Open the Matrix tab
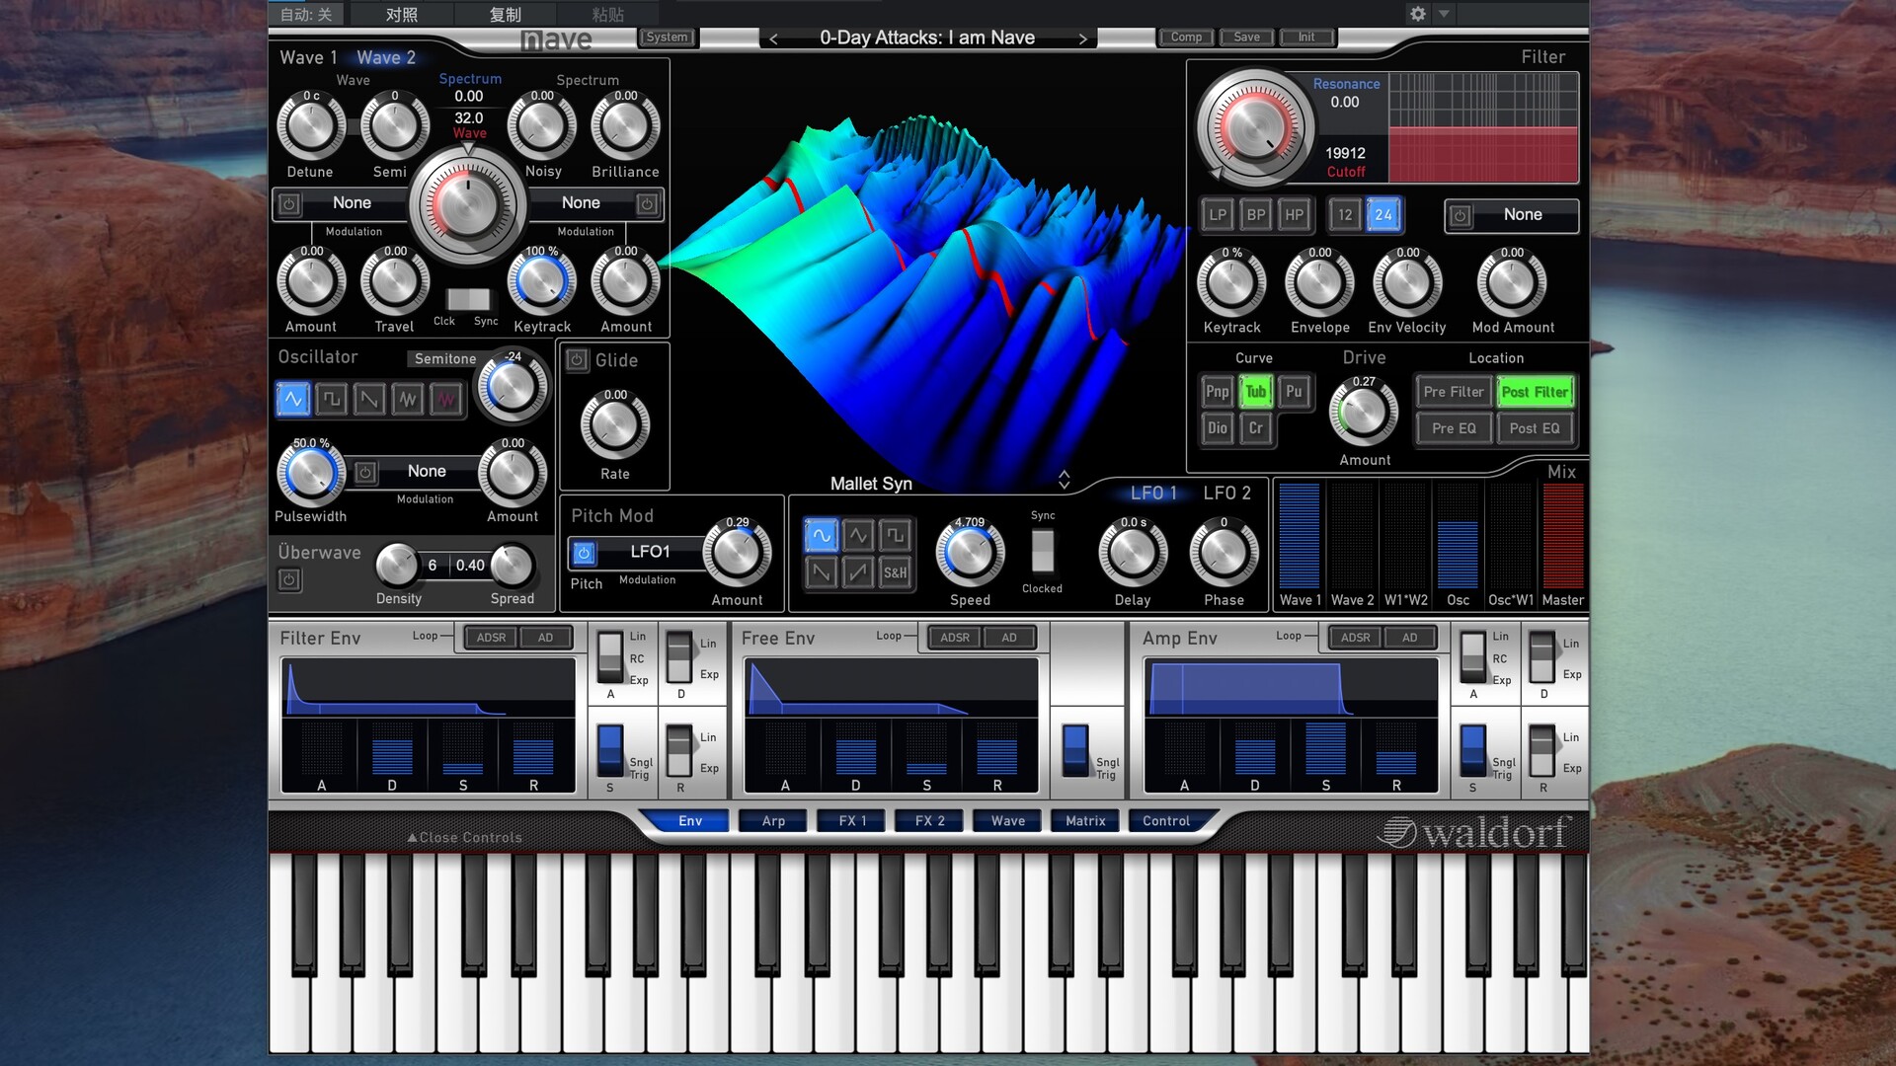This screenshot has height=1066, width=1896. [x=1085, y=820]
